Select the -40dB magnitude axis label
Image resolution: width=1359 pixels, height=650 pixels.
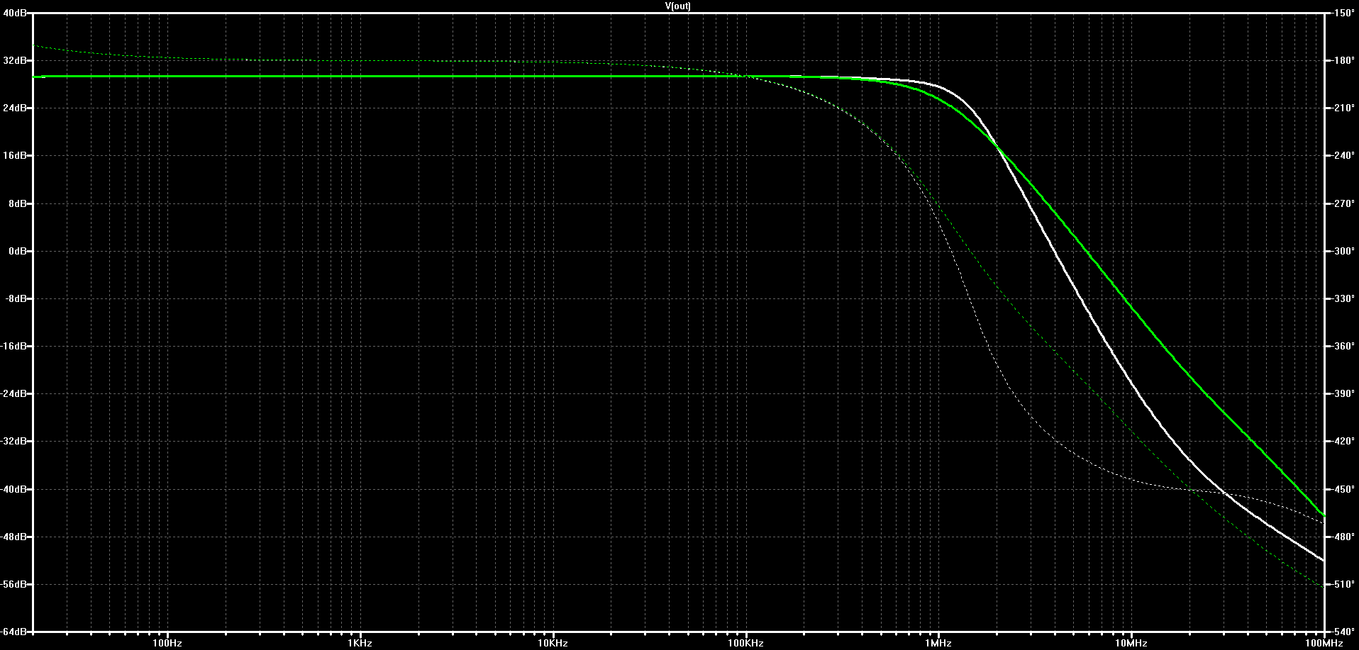(14, 489)
